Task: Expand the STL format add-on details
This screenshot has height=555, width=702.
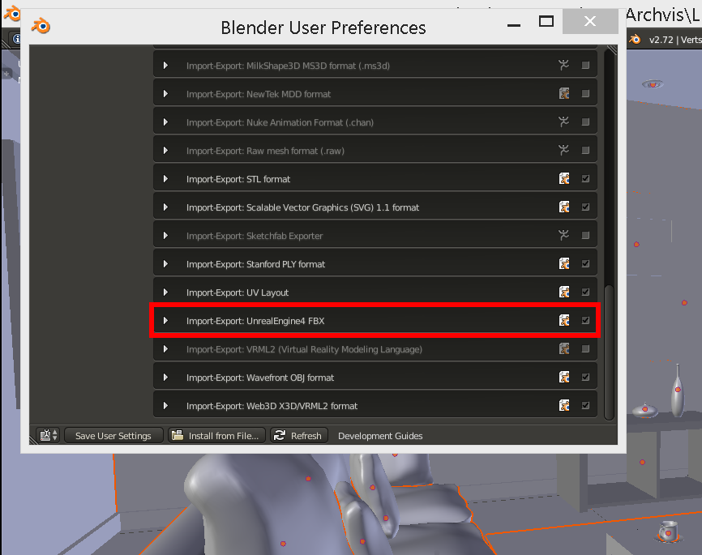Action: (x=165, y=178)
